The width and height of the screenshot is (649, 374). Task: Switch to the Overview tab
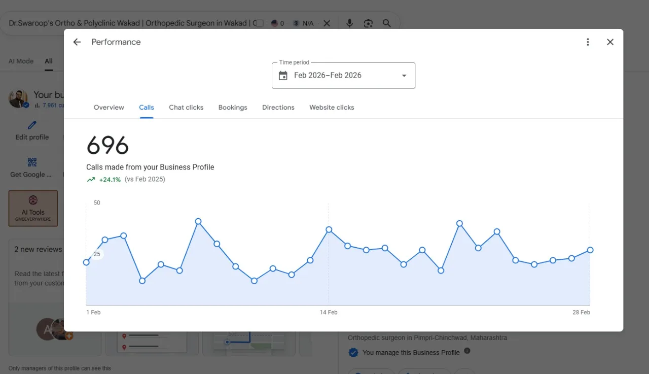tap(109, 108)
